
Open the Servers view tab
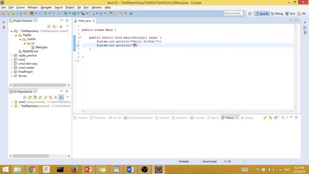coord(115,118)
